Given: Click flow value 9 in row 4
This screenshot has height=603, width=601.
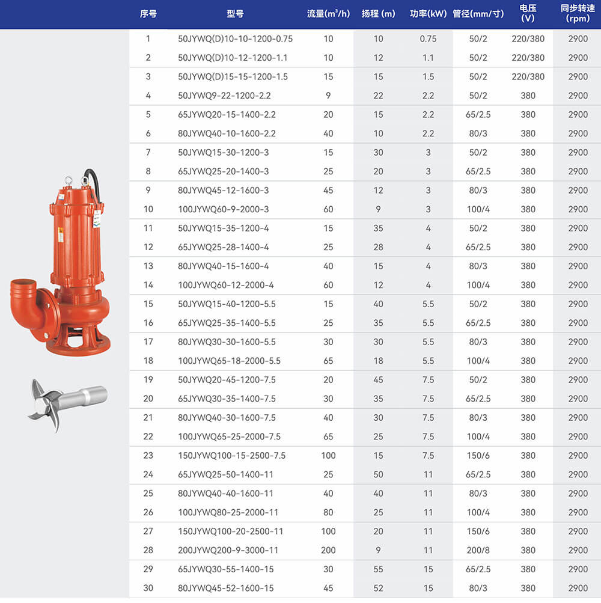Looking at the screenshot, I should tap(328, 96).
